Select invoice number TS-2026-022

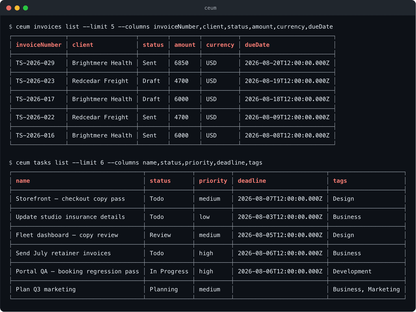click(x=35, y=117)
